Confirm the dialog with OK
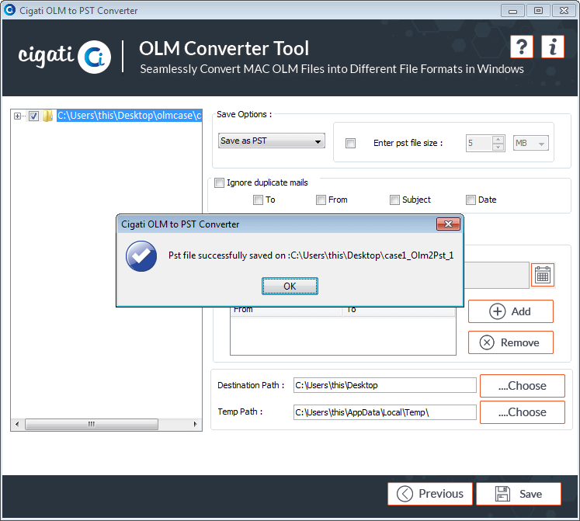 (x=290, y=286)
